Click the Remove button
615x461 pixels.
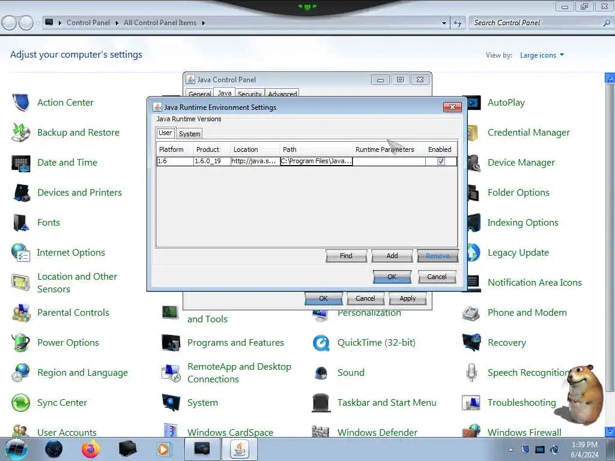[437, 256]
